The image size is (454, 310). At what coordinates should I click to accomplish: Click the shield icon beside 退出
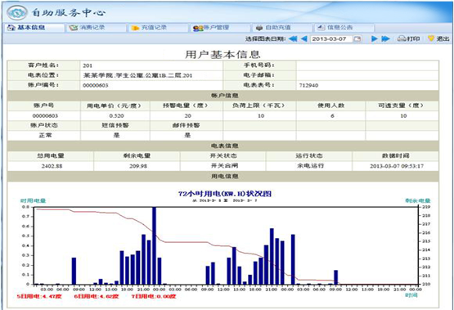(x=431, y=38)
